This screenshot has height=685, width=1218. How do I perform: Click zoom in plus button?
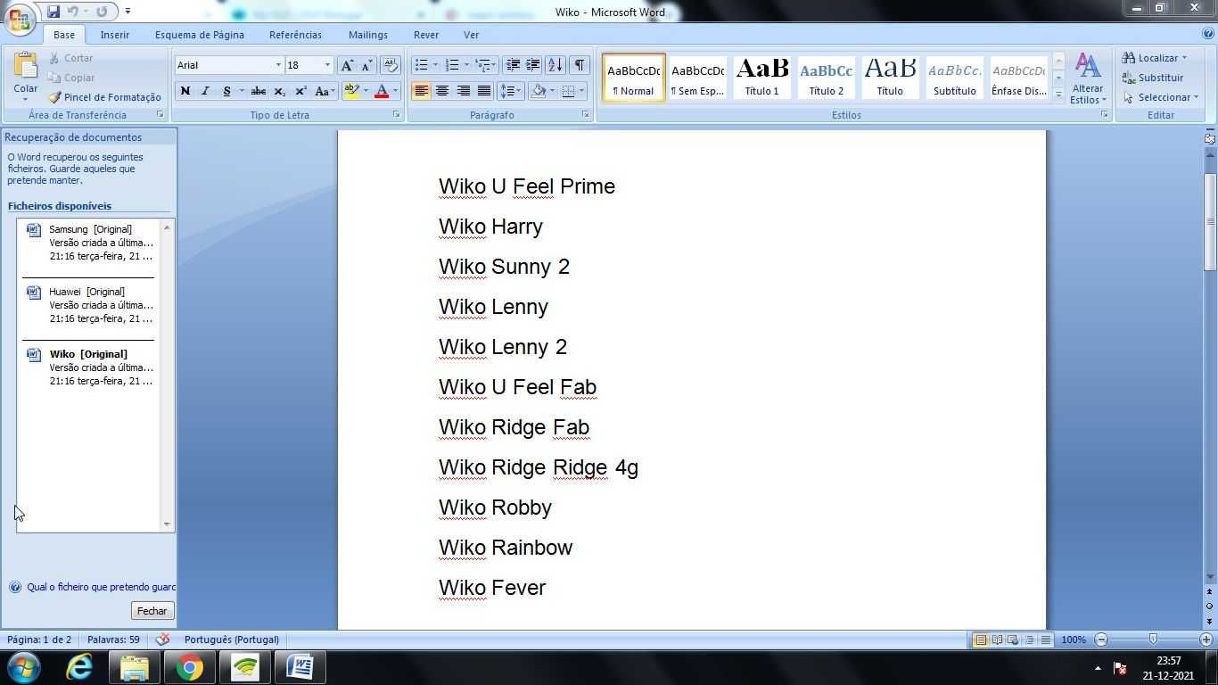click(x=1206, y=640)
